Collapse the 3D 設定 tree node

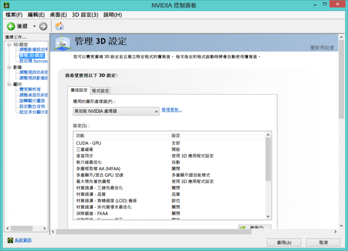9,44
